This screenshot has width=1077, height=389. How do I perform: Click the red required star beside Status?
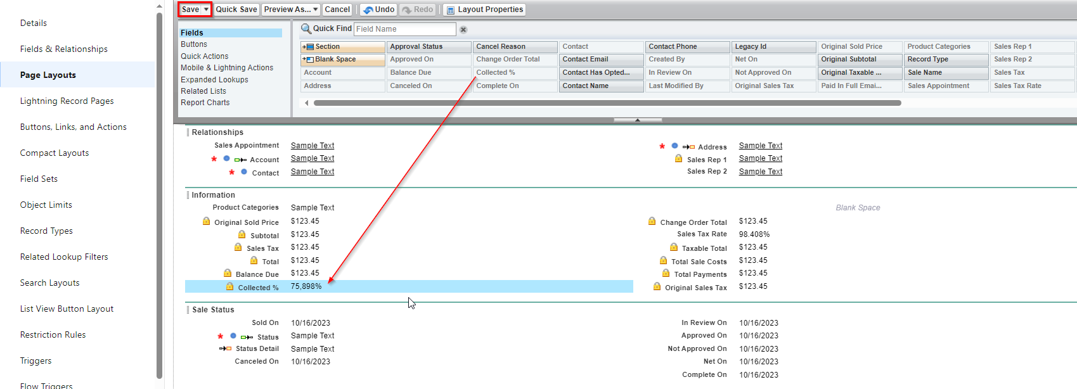220,336
